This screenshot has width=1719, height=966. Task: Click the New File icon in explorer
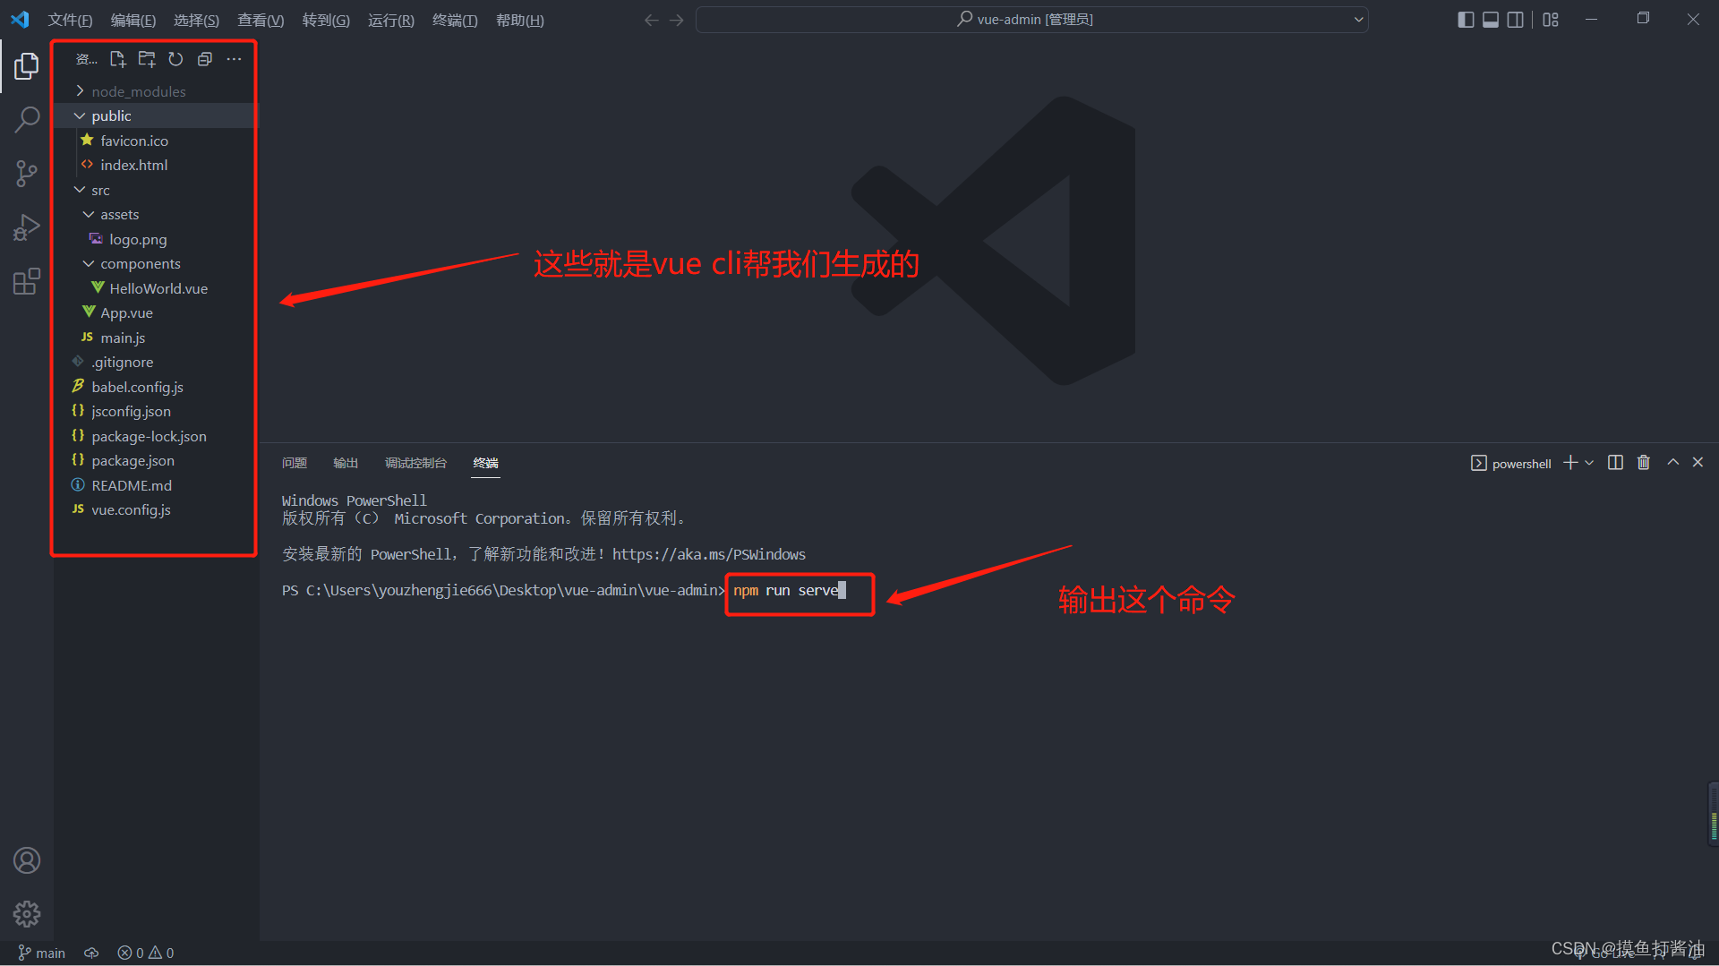[x=117, y=59]
